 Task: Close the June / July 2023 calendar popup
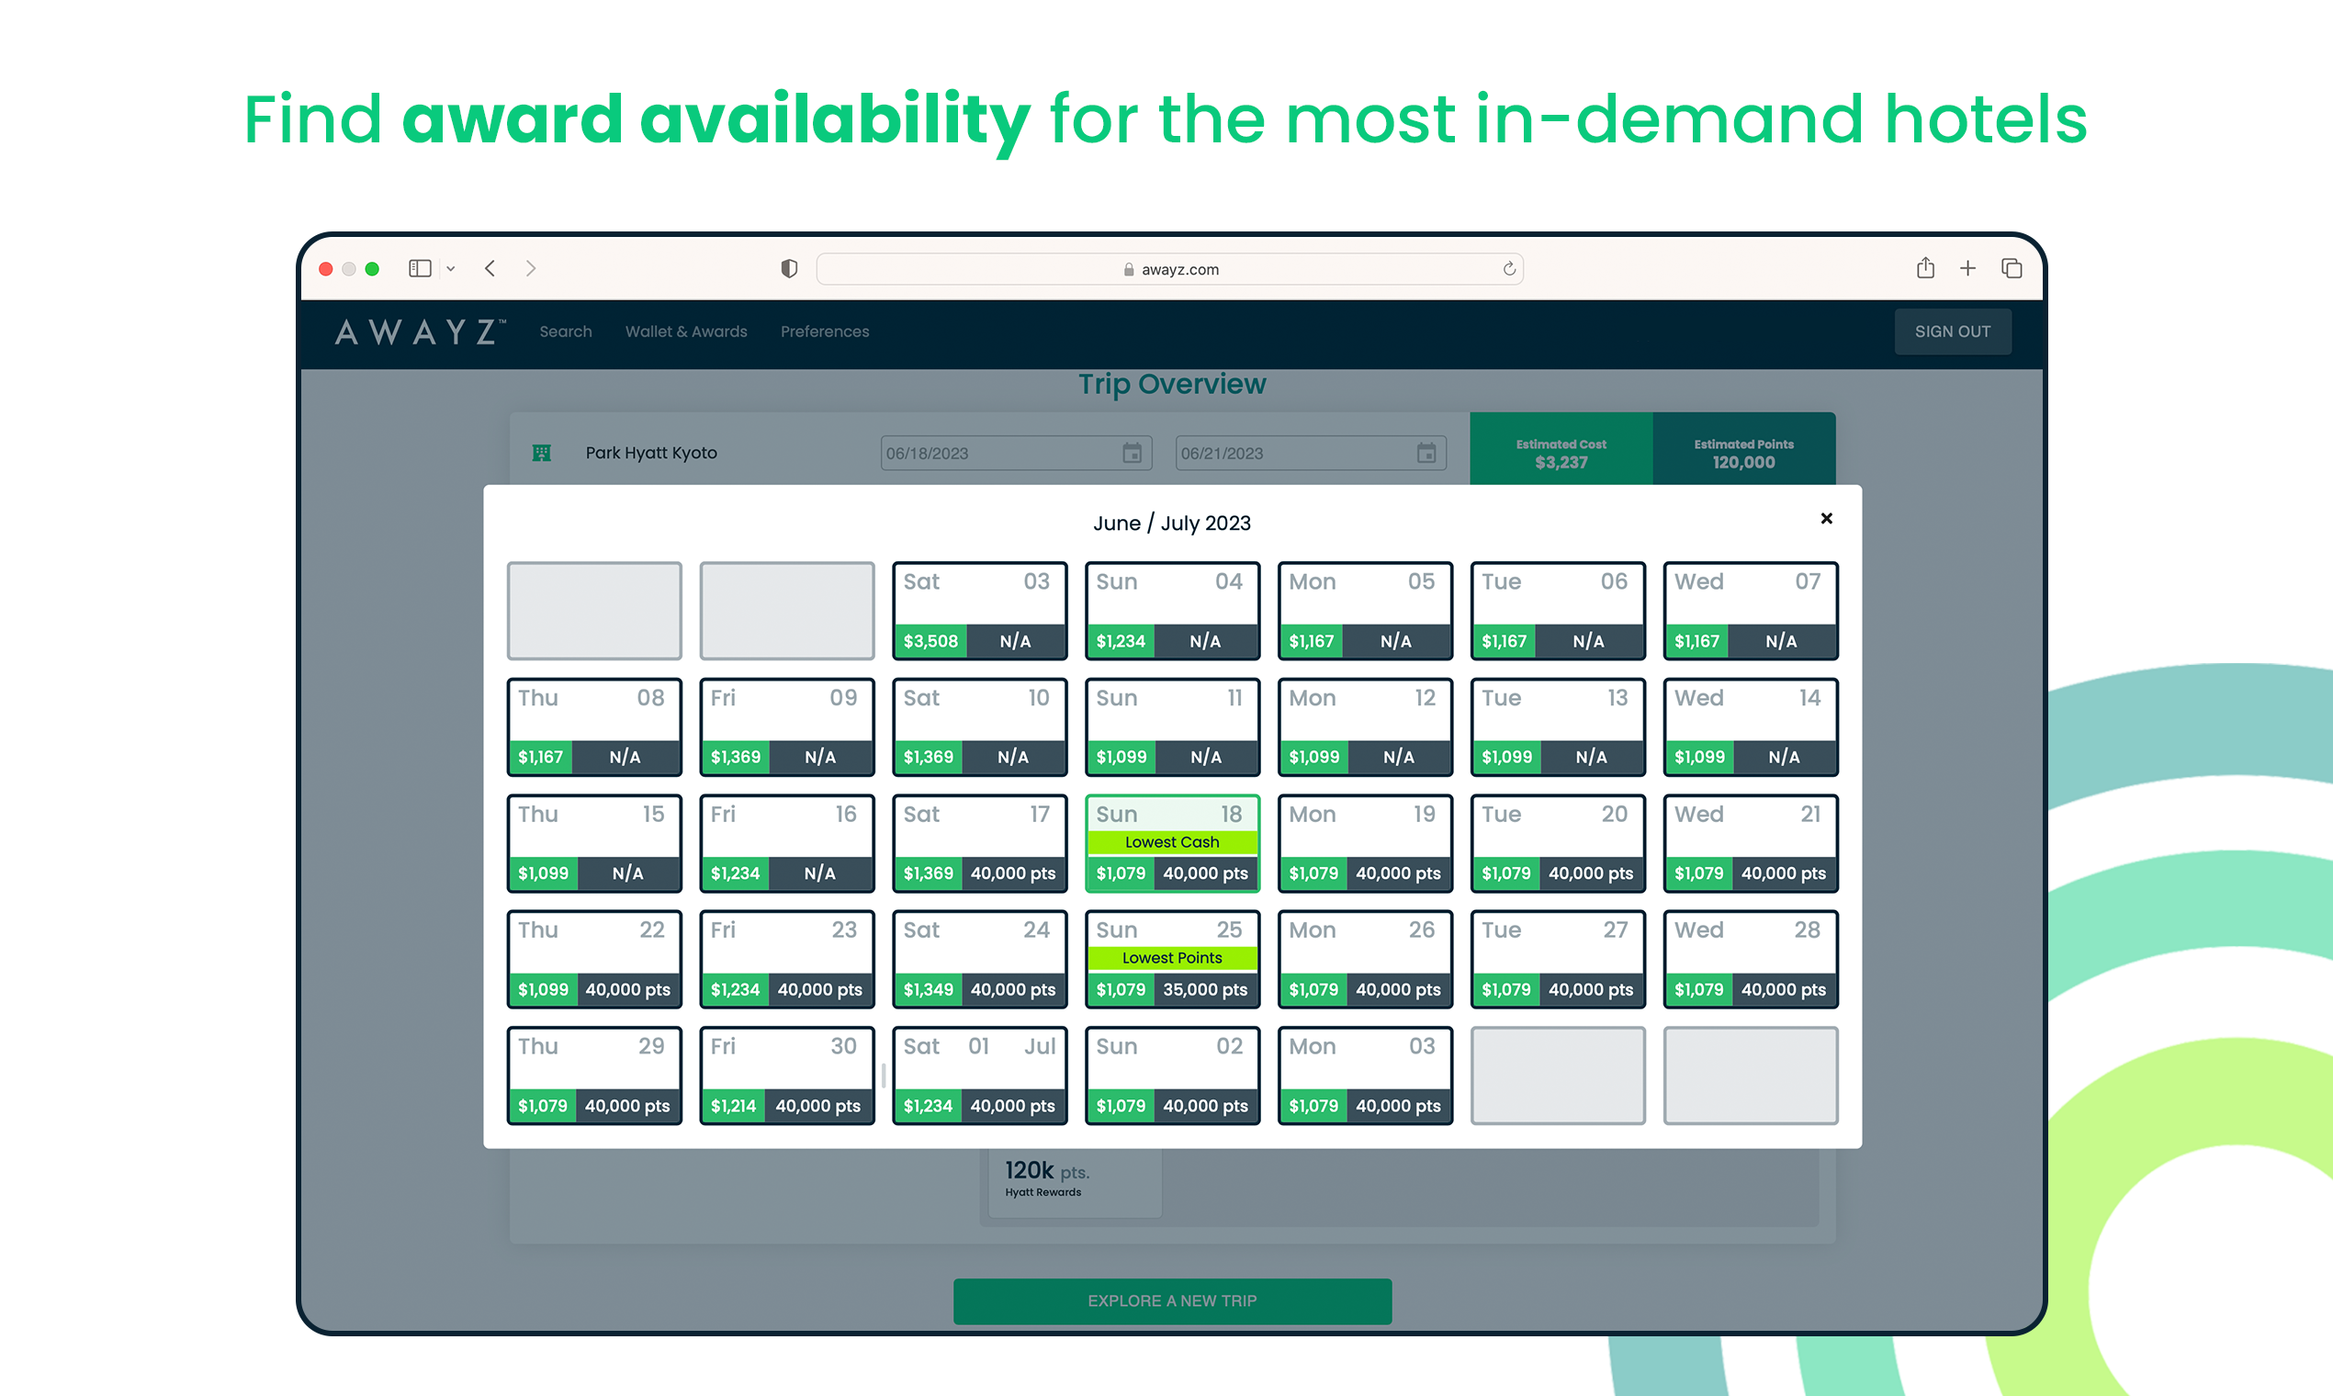pyautogui.click(x=1826, y=518)
